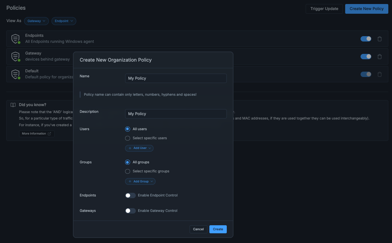Click the Default policy shield icon
Image resolution: width=392 pixels, height=243 pixels.
click(x=15, y=74)
